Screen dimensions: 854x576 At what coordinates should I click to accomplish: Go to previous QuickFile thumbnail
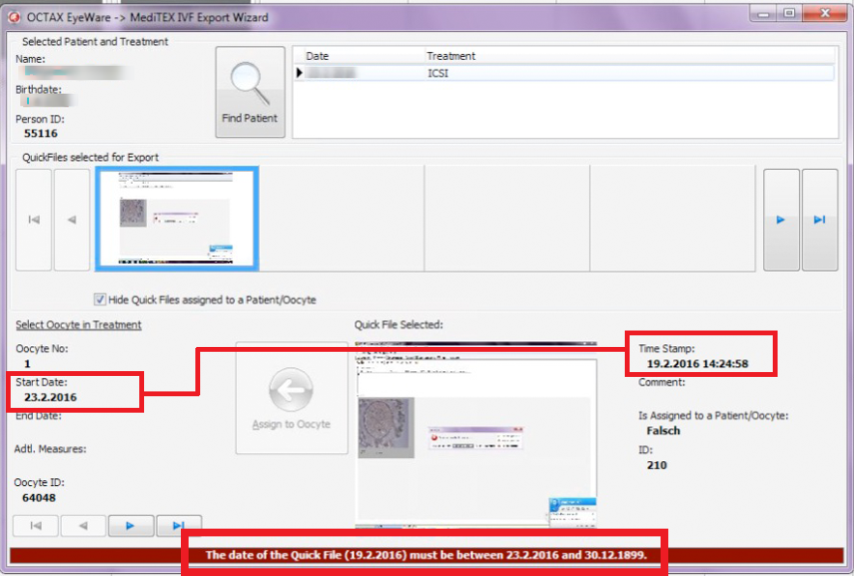point(72,220)
